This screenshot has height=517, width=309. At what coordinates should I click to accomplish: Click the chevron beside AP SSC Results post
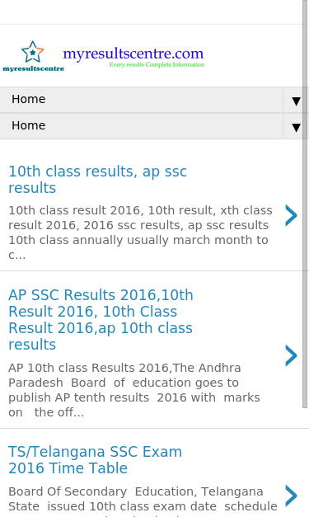tap(291, 355)
